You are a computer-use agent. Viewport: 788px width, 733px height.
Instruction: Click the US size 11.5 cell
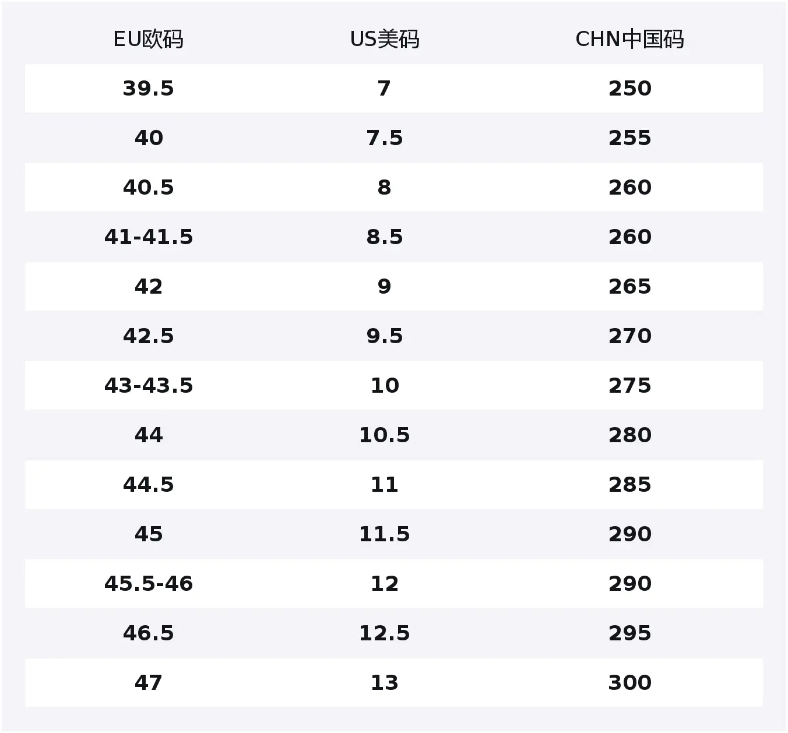[x=385, y=534]
